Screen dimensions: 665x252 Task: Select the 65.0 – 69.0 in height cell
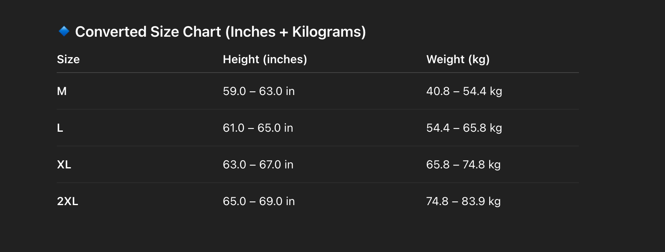[x=259, y=201]
